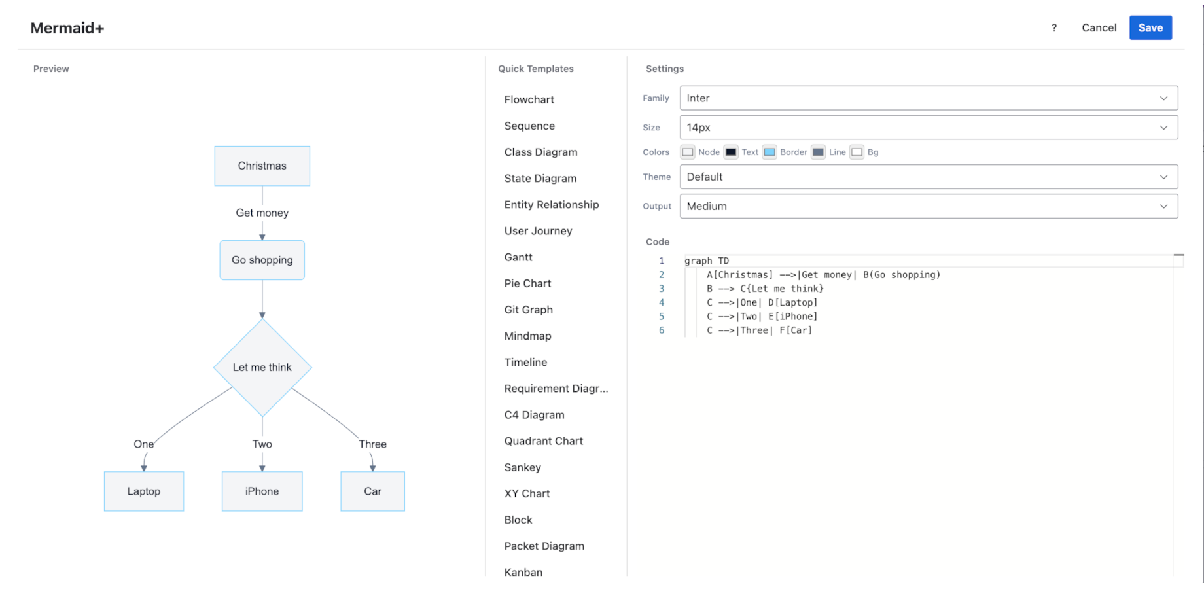Click the 'One' edge label
The height and width of the screenshot is (589, 1204).
click(144, 444)
